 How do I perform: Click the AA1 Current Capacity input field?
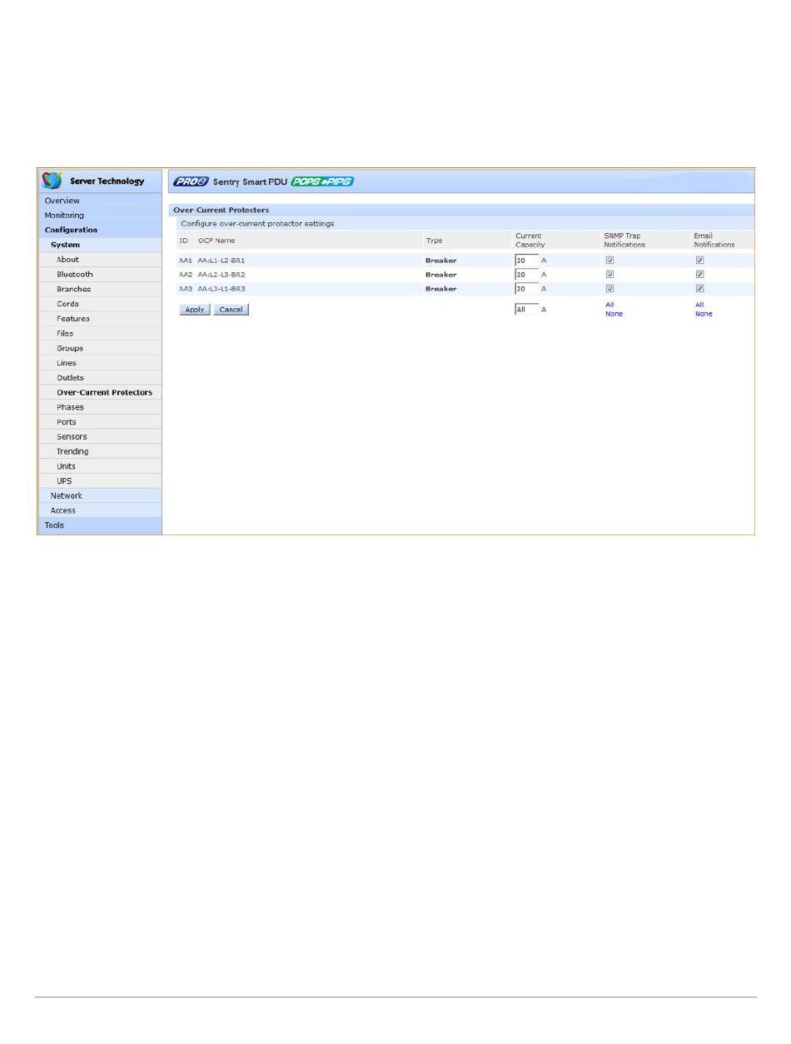(x=526, y=261)
